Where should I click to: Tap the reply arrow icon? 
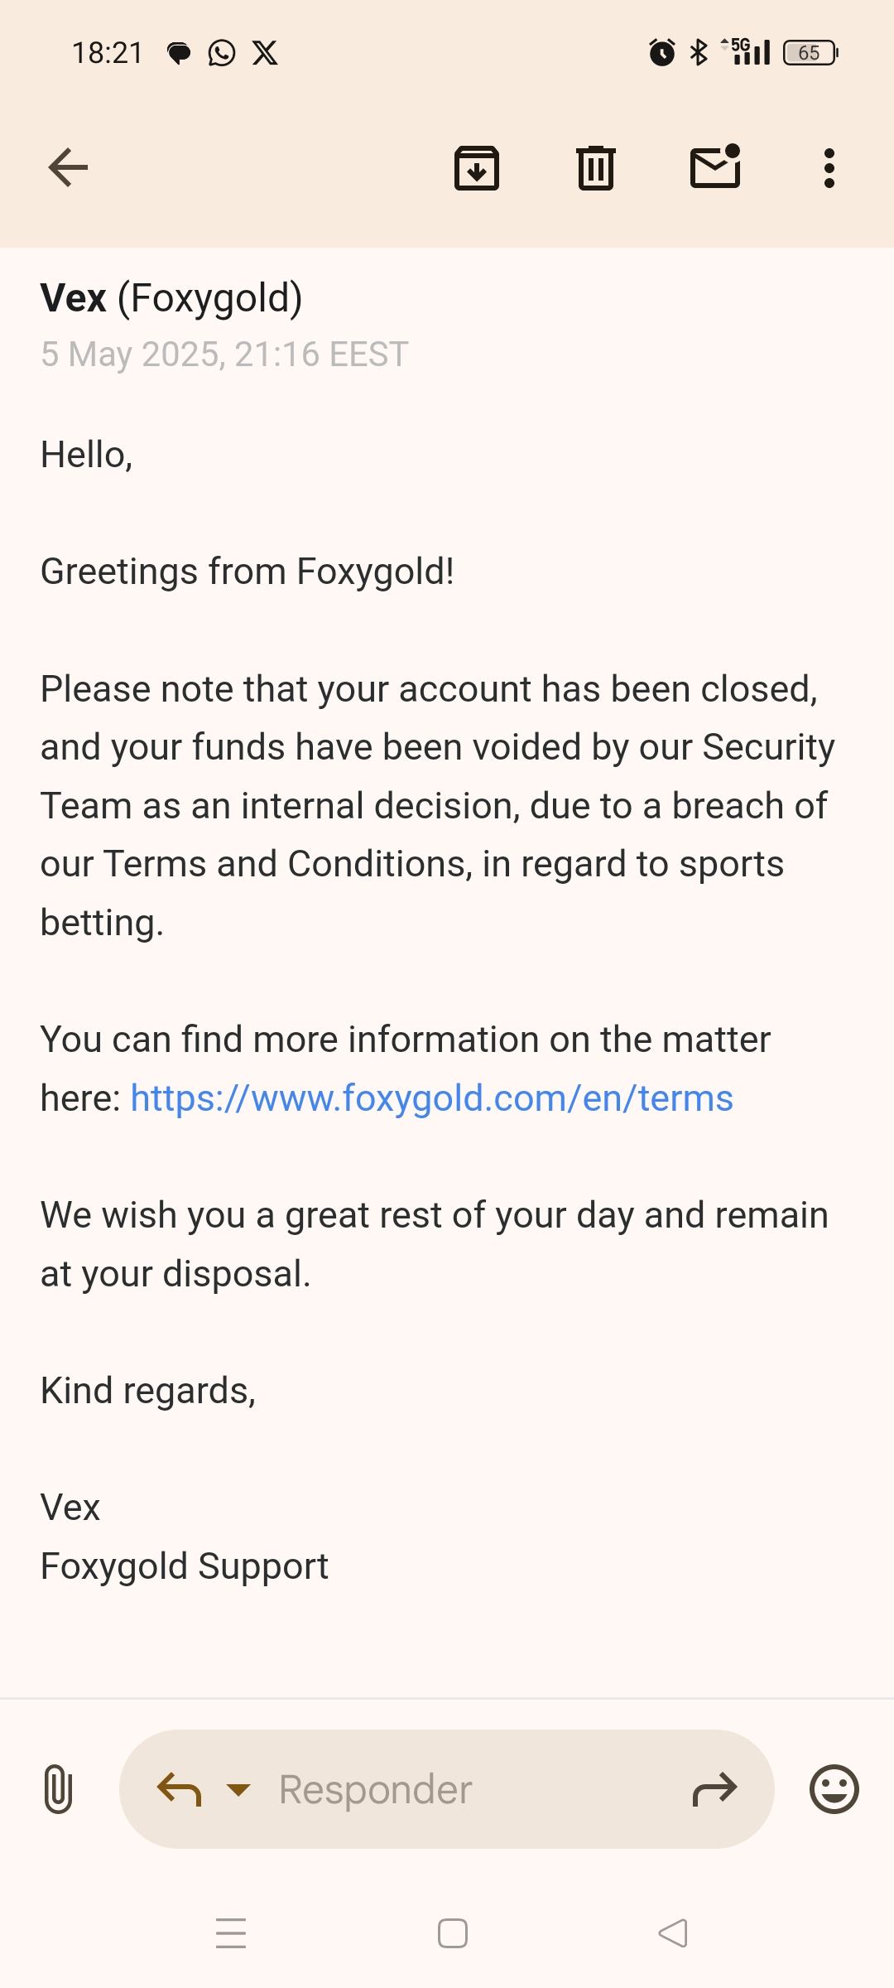(179, 1789)
